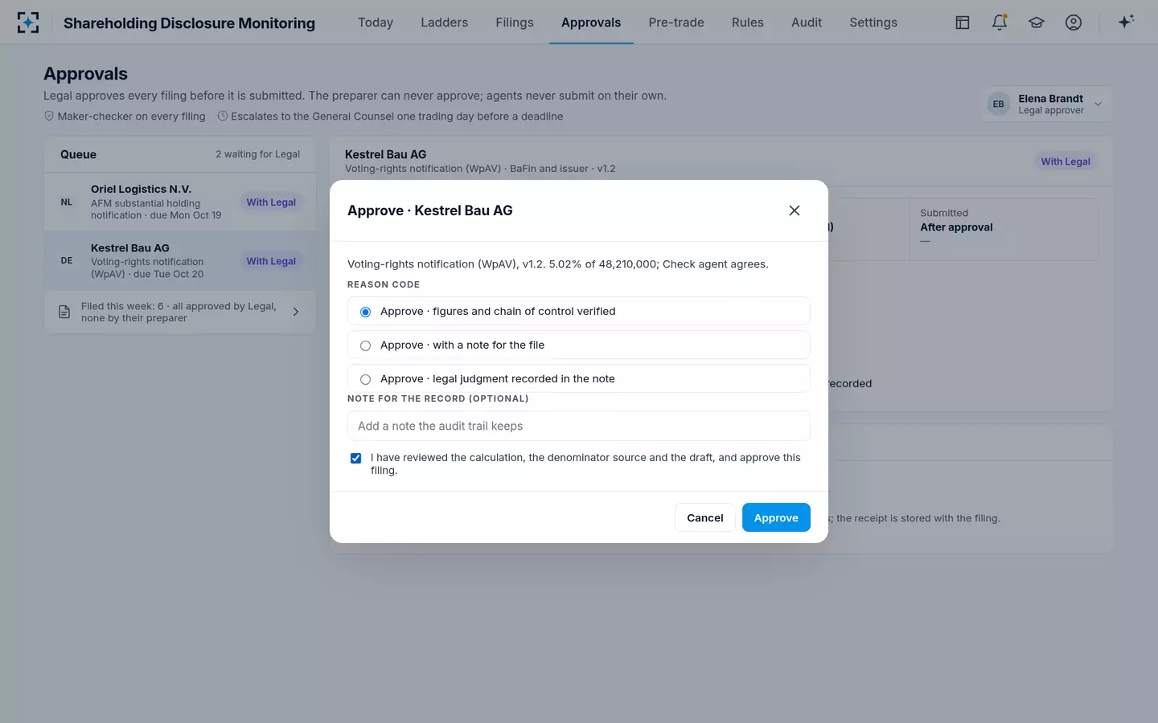Click Cancel in the approve dialog
1158x723 pixels.
705,517
